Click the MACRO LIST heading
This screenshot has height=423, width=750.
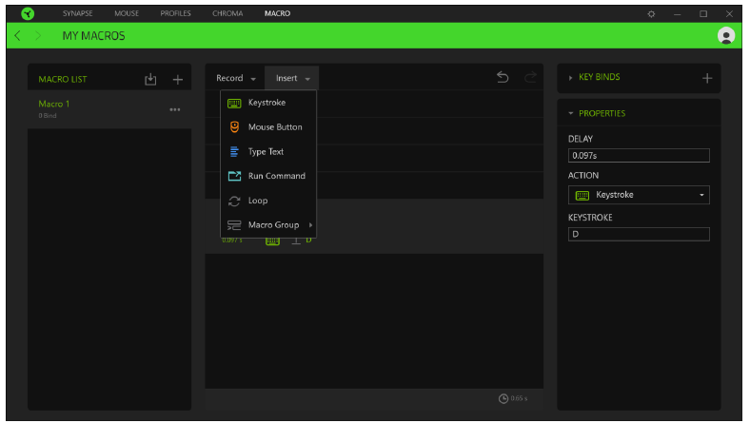(x=63, y=79)
